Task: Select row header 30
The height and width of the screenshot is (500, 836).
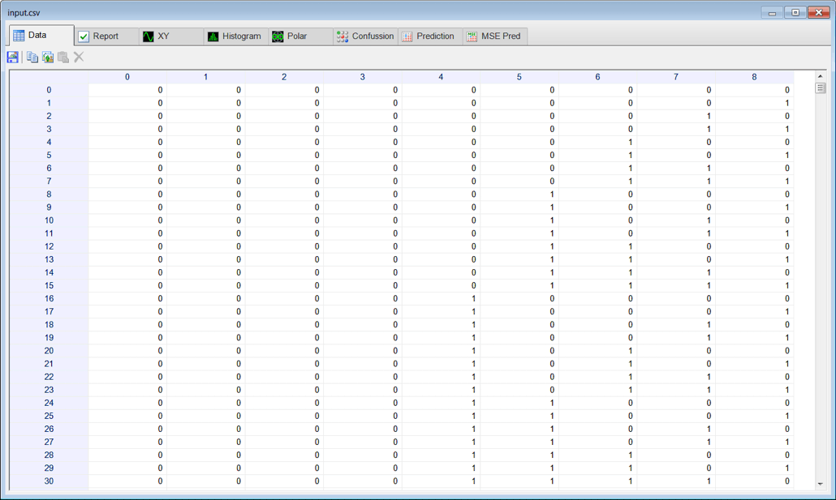Action: (x=49, y=481)
